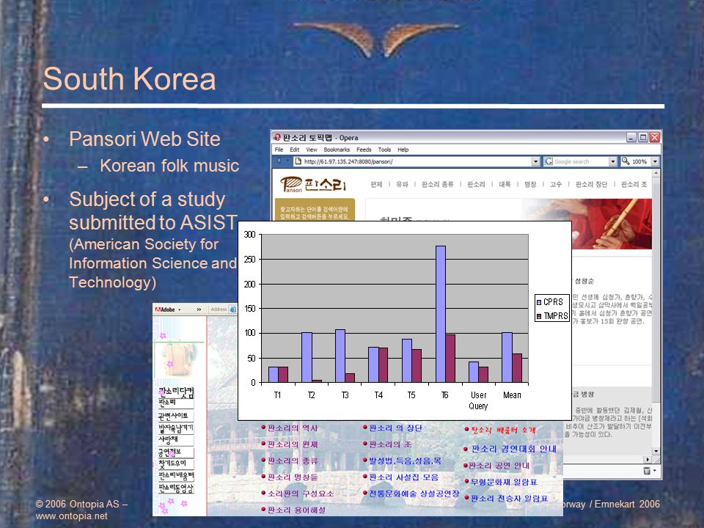The width and height of the screenshot is (704, 528).
Task: Open the 판소리의 종류 link
Action: pos(293,461)
